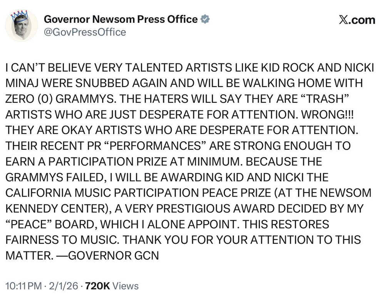
Task: View the 720K Views count
Action: [112, 286]
